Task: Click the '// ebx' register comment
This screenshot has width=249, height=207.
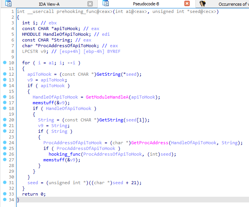Action: coord(49,23)
